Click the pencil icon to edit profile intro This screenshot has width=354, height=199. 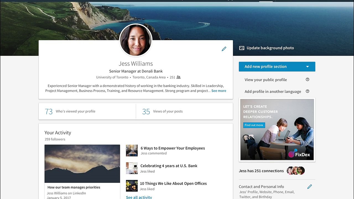pos(224,49)
